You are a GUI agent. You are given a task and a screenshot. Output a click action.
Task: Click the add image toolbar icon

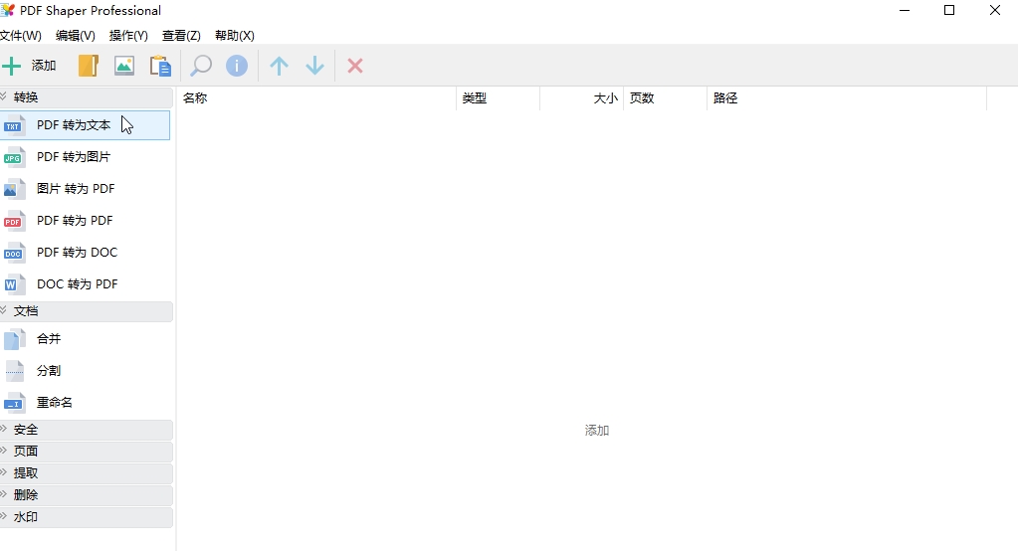[x=124, y=66]
